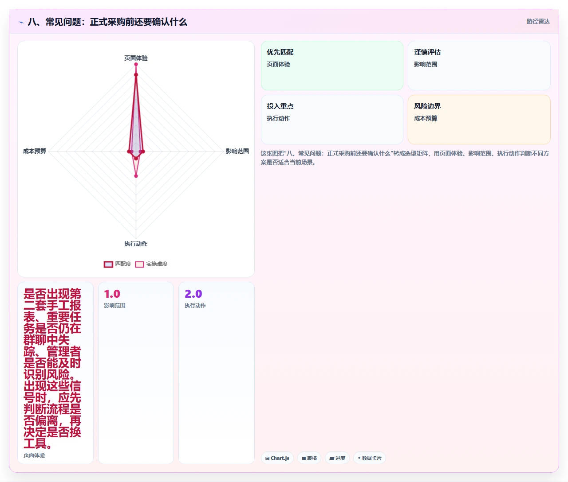Click the 数据卡片 tag chip
Image resolution: width=568 pixels, height=482 pixels.
[x=370, y=458]
